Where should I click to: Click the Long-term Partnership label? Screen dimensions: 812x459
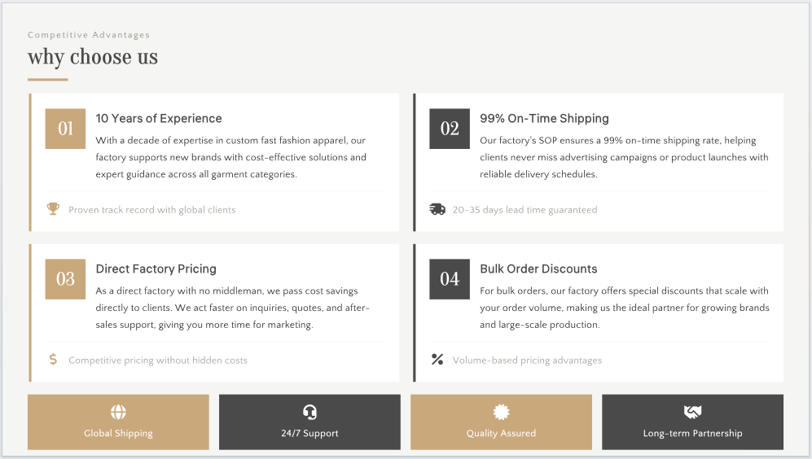[x=692, y=434]
